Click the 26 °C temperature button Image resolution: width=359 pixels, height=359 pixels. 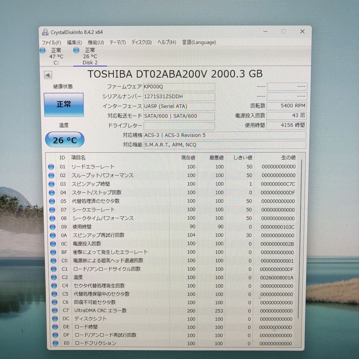coord(65,140)
